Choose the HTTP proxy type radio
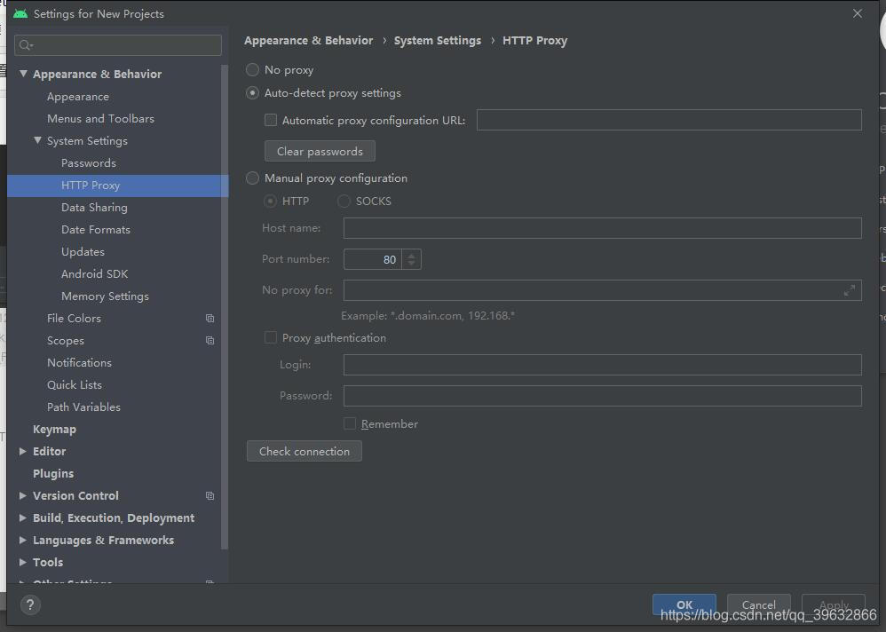The width and height of the screenshot is (886, 632). tap(270, 201)
